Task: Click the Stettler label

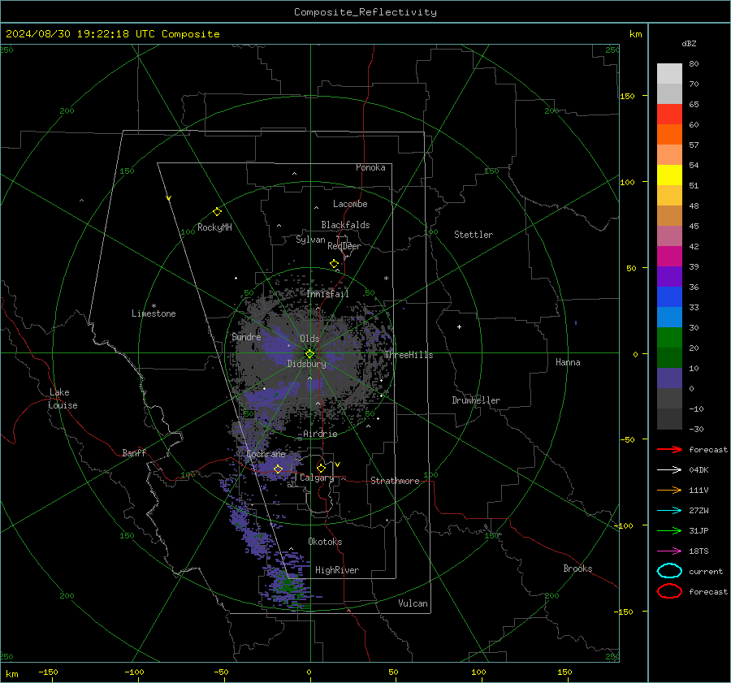Action: (474, 235)
